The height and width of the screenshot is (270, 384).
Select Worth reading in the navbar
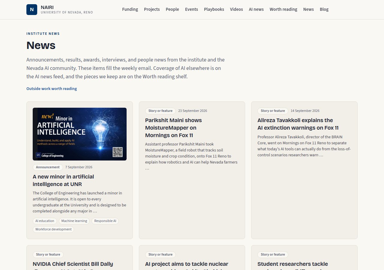pos(283,9)
